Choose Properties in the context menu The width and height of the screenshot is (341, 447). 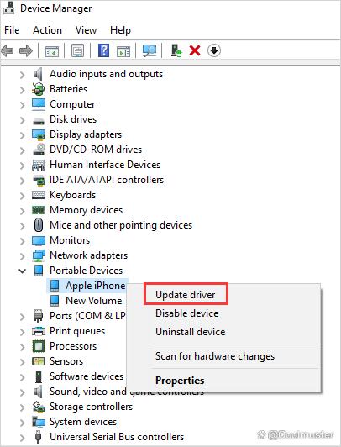point(180,381)
